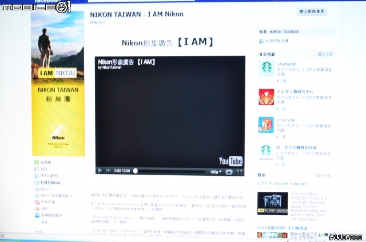
Task: Click the create-page button at the top right
Action: pyautogui.click(x=312, y=11)
